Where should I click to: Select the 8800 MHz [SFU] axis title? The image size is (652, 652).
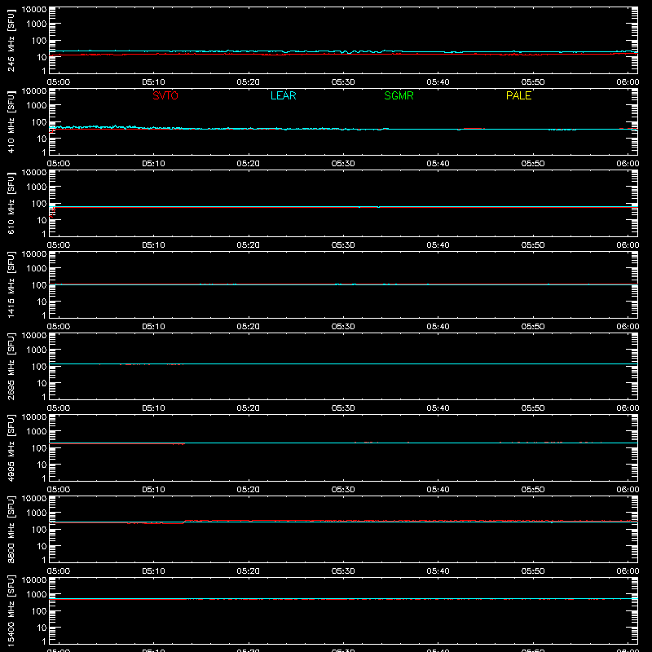(11, 529)
